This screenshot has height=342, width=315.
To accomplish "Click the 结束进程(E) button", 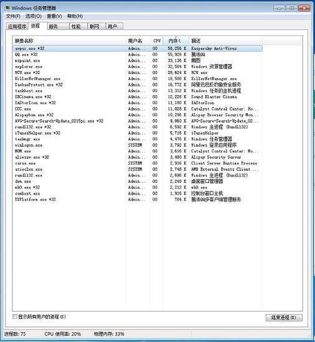I will [x=284, y=318].
